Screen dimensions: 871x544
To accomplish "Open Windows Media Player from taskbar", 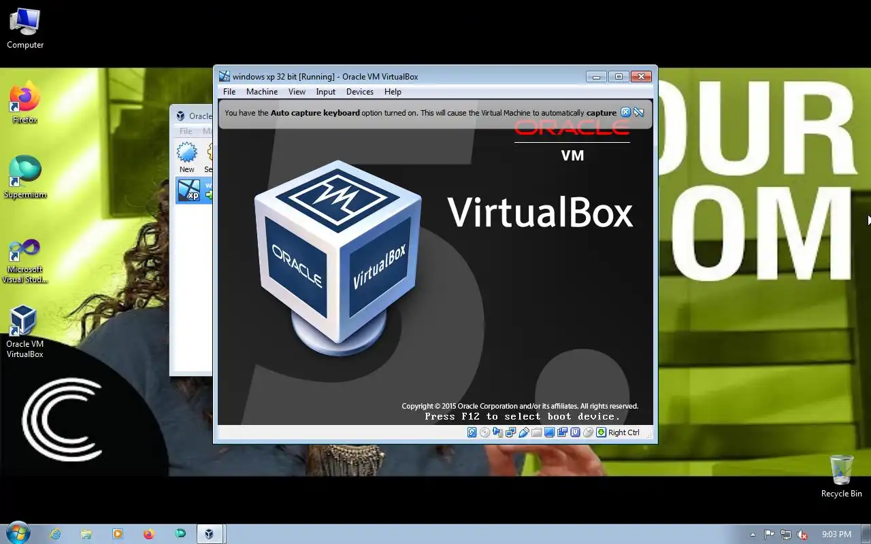I will (x=117, y=534).
